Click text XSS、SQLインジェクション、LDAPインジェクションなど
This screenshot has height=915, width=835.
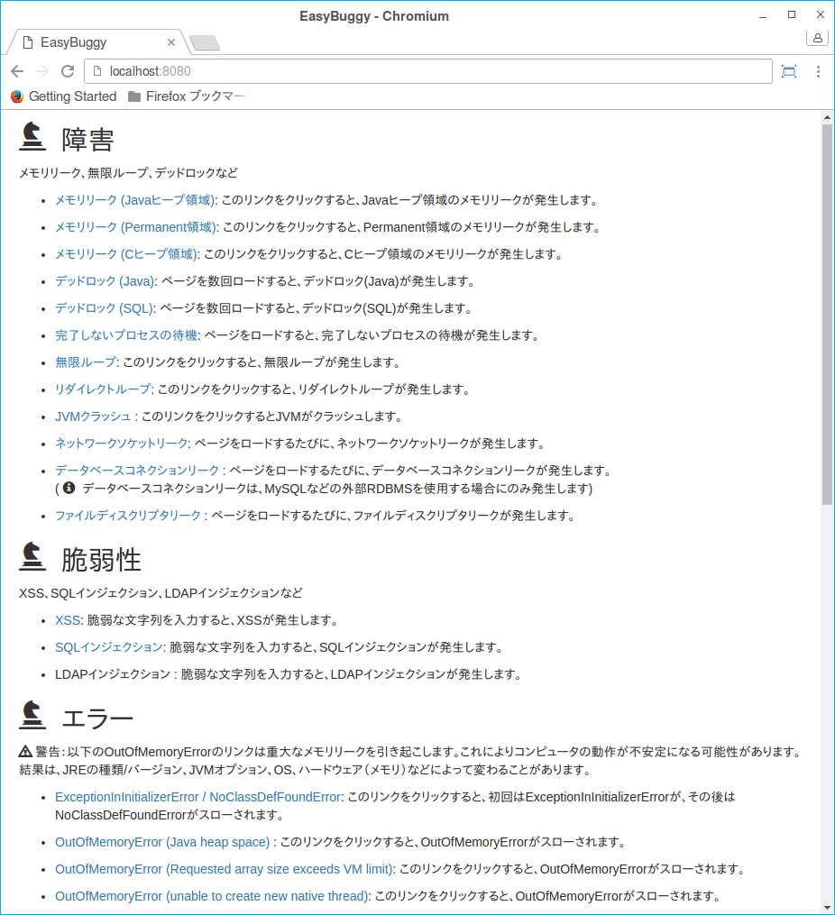(161, 593)
